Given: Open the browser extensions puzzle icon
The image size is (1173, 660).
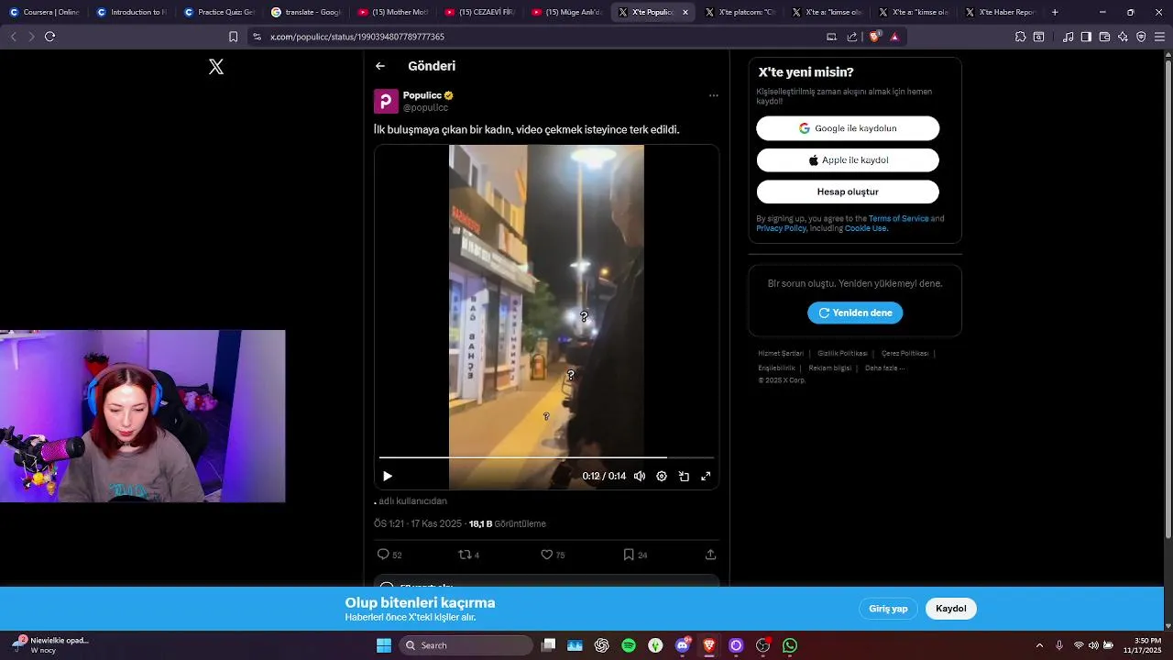Looking at the screenshot, I should 1020,37.
